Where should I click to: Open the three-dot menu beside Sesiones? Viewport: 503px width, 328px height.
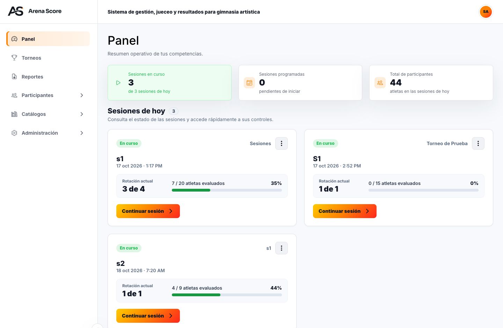pos(282,143)
